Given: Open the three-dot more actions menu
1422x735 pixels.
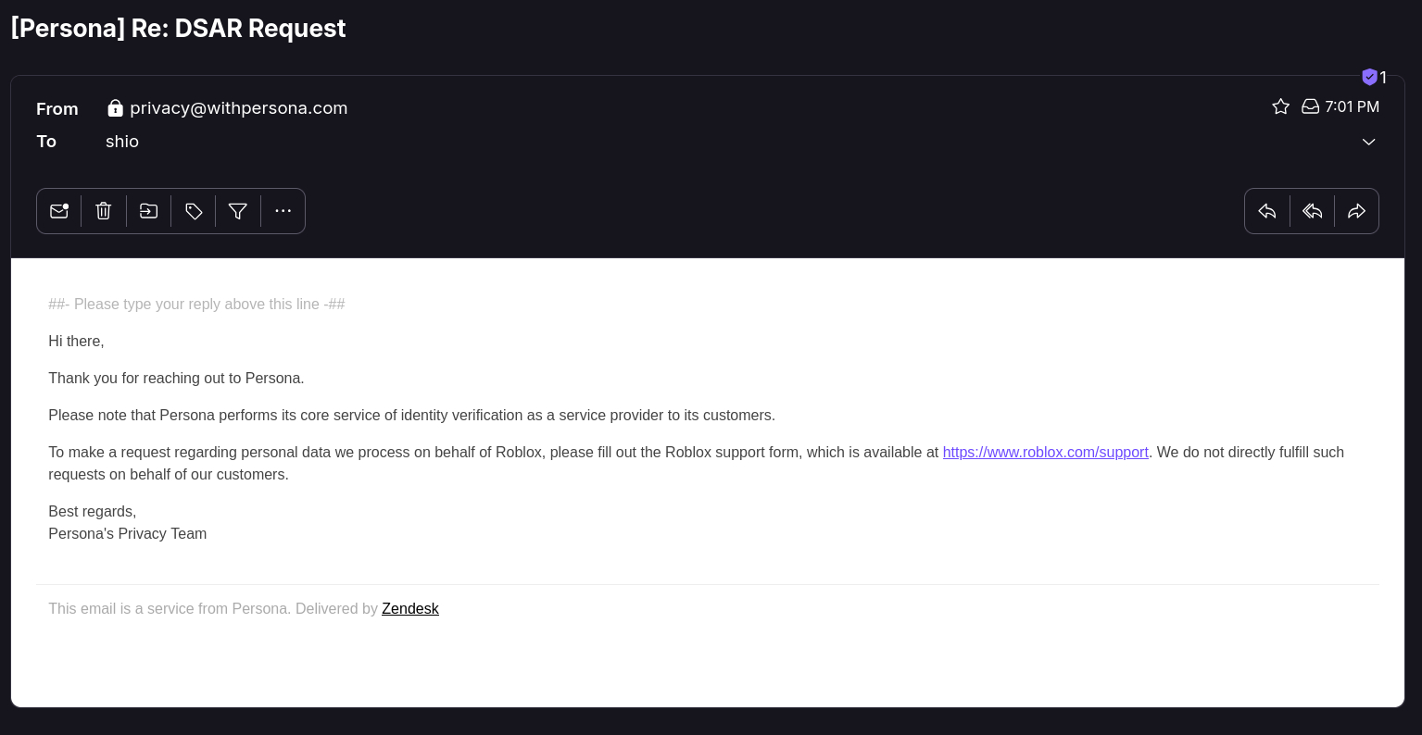Looking at the screenshot, I should click(283, 211).
